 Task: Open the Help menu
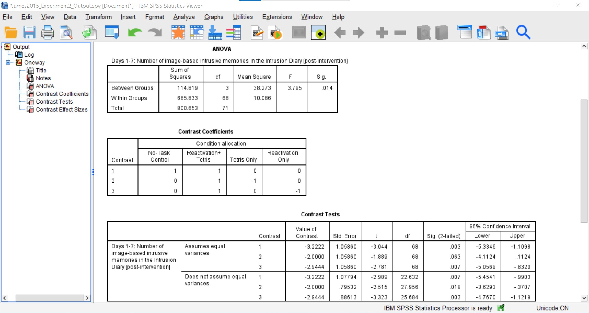click(338, 17)
